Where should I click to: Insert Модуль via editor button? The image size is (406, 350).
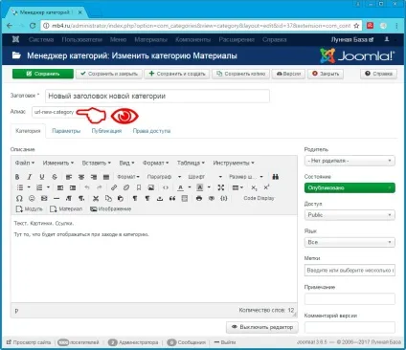pos(29,209)
